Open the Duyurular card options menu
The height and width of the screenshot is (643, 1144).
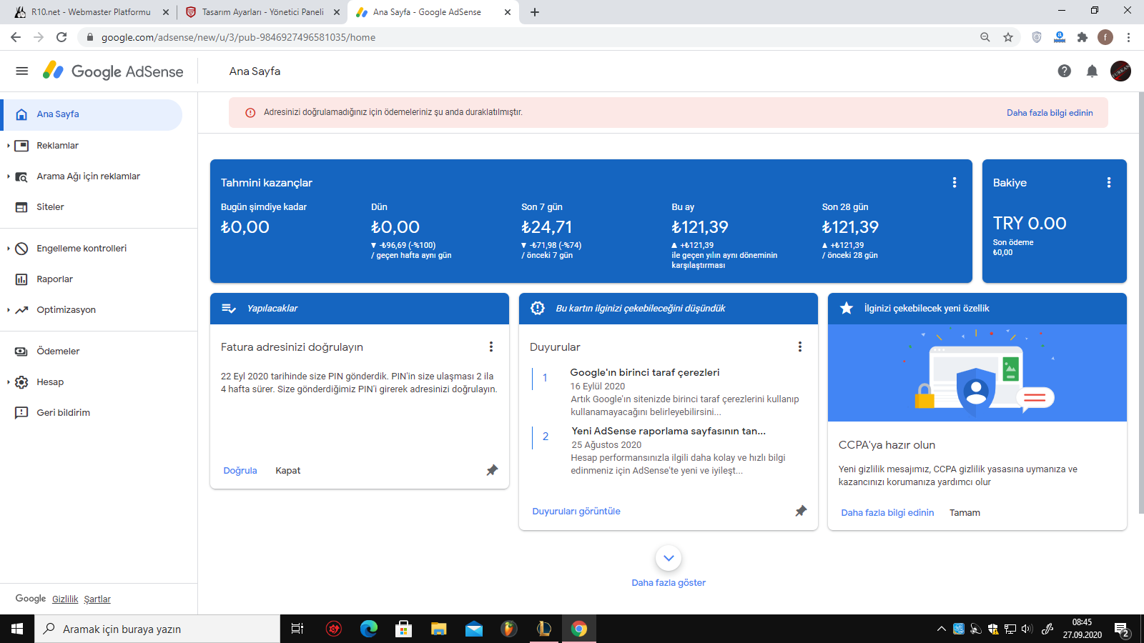coord(800,347)
